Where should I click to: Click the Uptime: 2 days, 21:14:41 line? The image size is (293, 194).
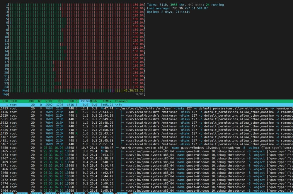(168, 12)
